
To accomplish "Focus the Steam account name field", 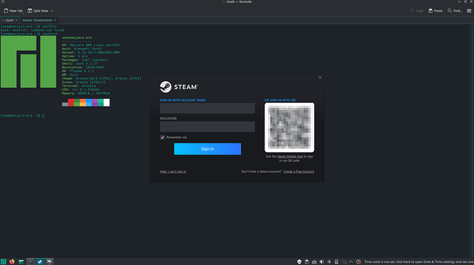I will tap(207, 108).
